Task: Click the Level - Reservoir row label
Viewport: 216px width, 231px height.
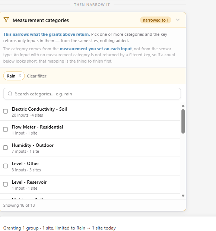Action: 29,182
